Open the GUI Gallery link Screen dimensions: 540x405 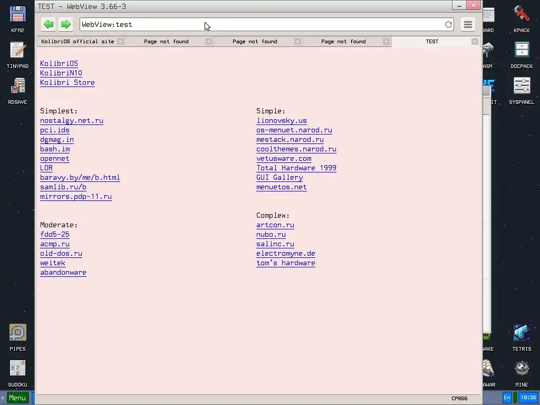tap(279, 178)
